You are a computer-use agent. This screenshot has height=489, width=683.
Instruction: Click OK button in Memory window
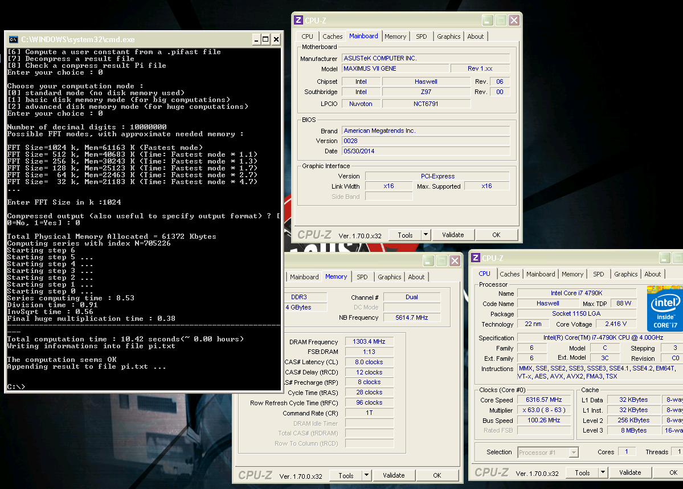coord(437,475)
